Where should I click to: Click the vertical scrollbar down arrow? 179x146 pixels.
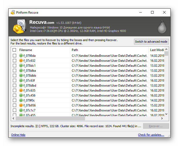(x=166, y=114)
